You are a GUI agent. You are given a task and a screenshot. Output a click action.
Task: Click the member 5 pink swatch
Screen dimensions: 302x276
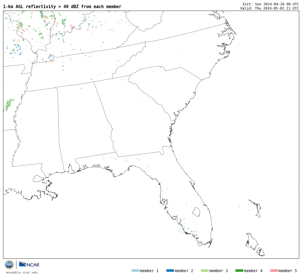[x=274, y=271]
